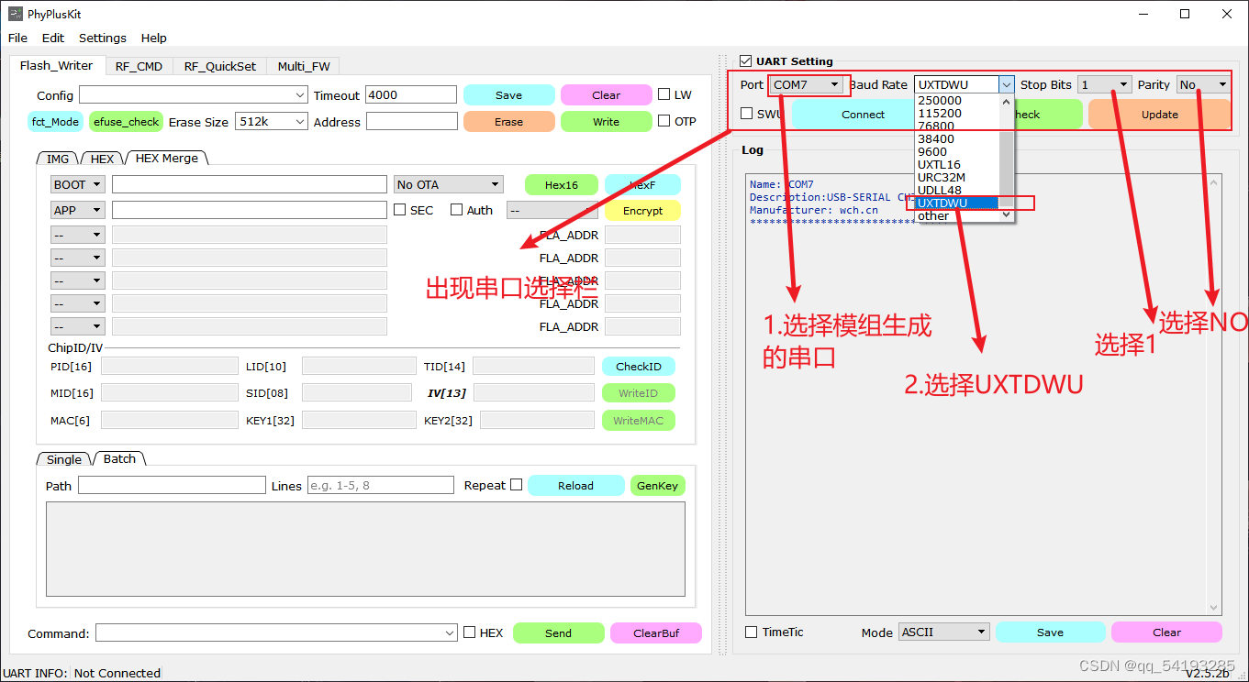Open the Erase Size 512k dropdown
The height and width of the screenshot is (682, 1249).
pos(272,121)
